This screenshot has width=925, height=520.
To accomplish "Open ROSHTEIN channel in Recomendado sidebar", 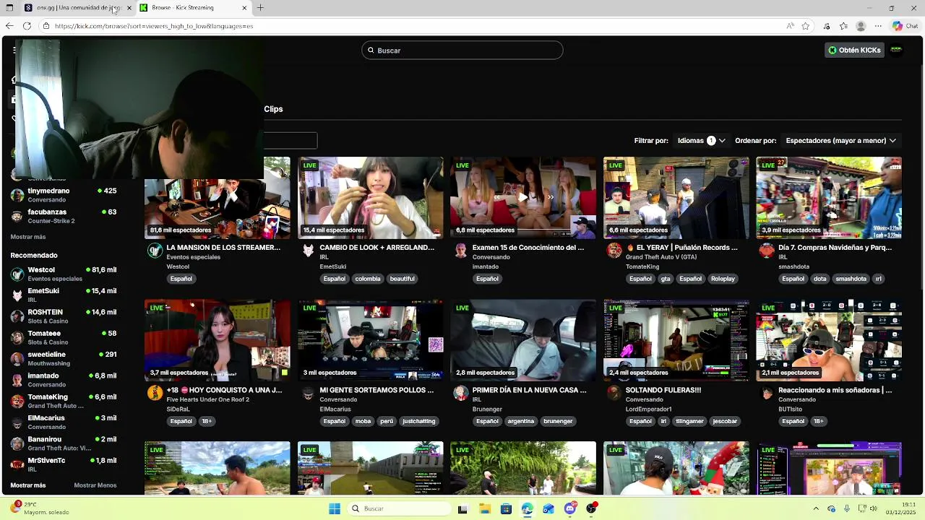I will (65, 316).
